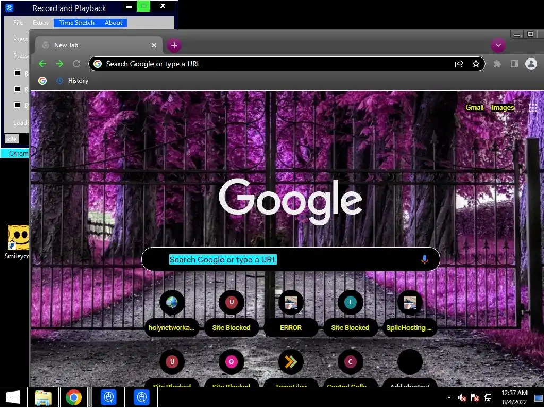This screenshot has width=544, height=408.
Task: Open the Time Stretch menu in Record and Playback
Action: 76,23
